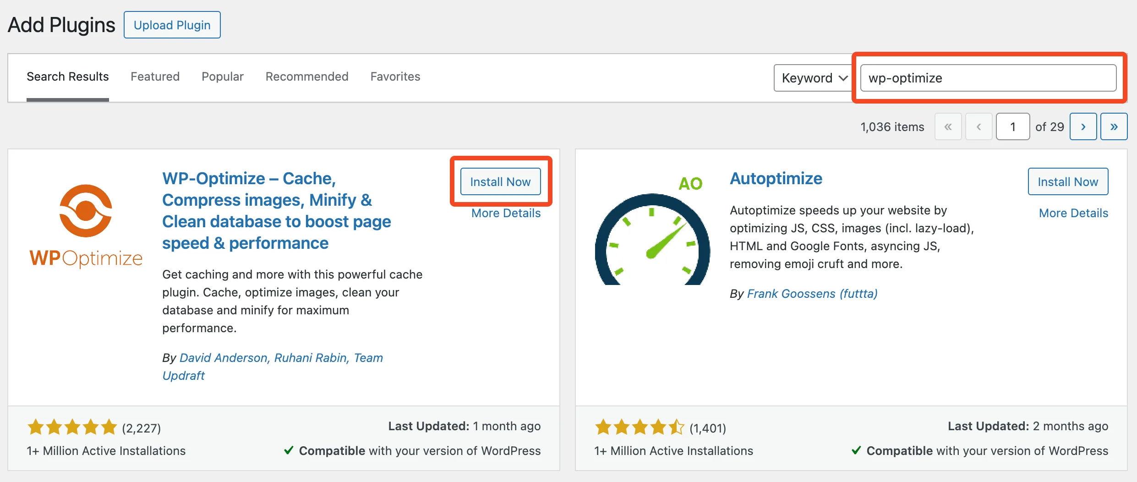This screenshot has width=1137, height=482.
Task: Click the WP-Optimize plugin logo
Action: 86,226
